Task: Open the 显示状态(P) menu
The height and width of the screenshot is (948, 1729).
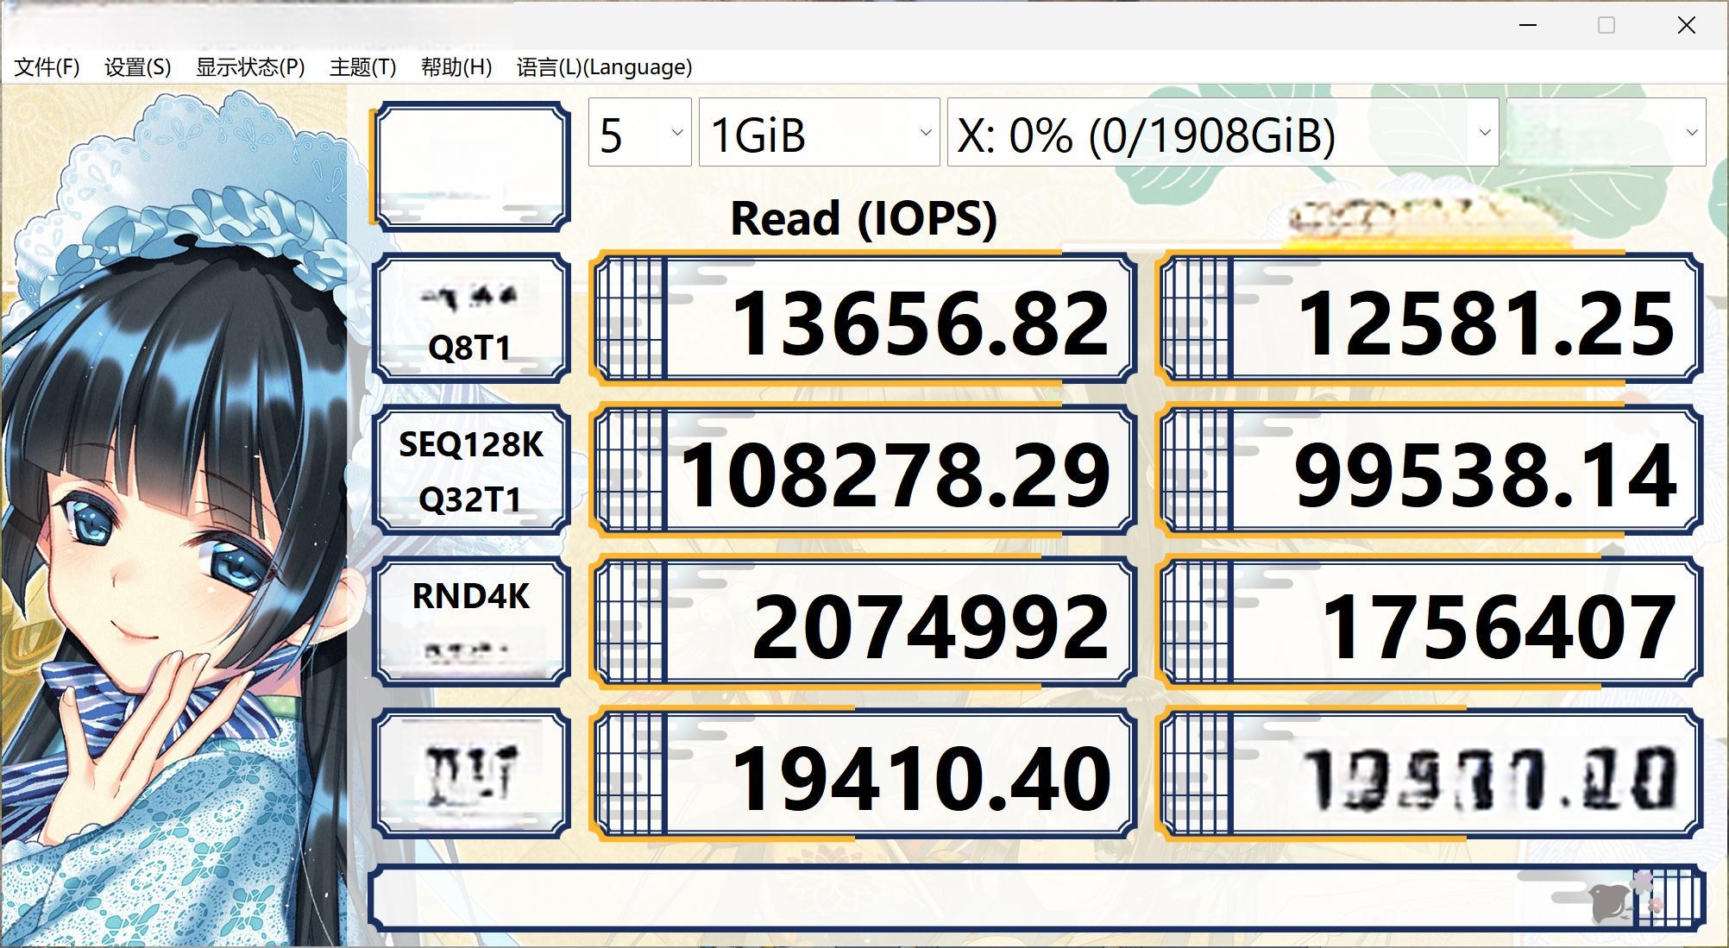Action: [x=250, y=67]
